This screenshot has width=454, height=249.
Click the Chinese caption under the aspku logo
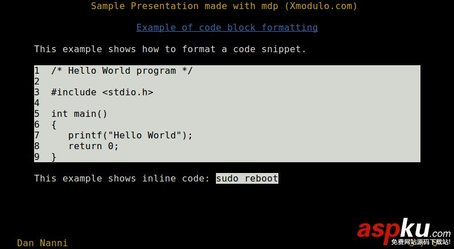pos(420,242)
